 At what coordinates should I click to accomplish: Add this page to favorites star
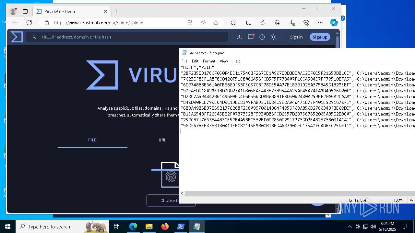(216, 23)
